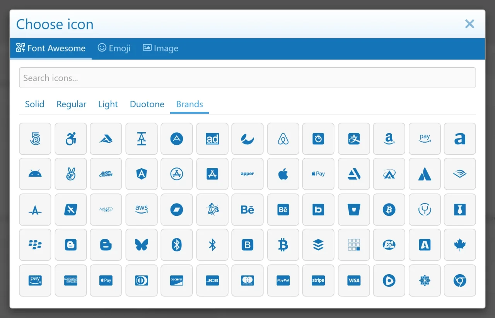The height and width of the screenshot is (318, 495).
Task: Pick the Blogger square icon
Action: [x=70, y=244]
